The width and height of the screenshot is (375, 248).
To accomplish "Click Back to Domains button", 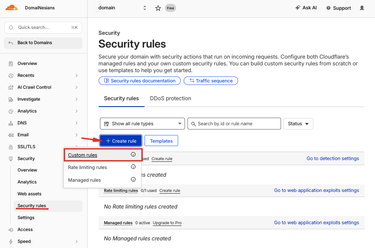I will (x=43, y=43).
